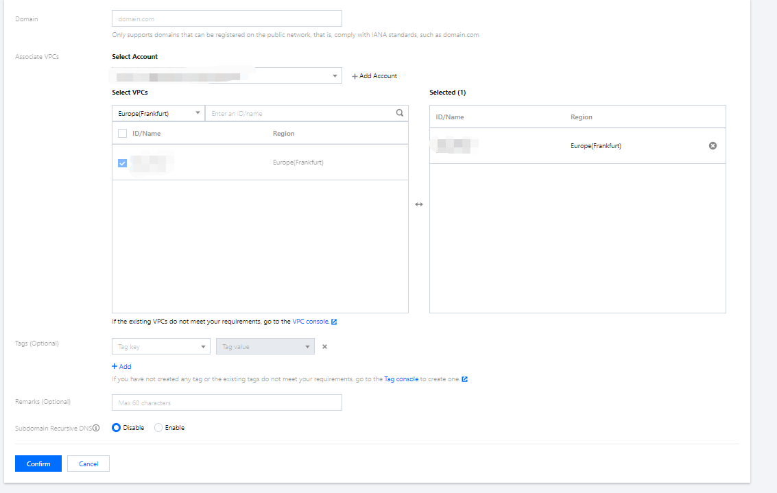Screen dimensions: 777x493
Task: Click ID/Name header in Selected table
Action: click(449, 117)
